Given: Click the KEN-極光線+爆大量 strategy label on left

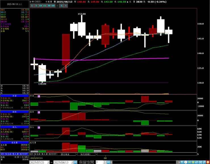Looking at the screenshot, I should pos(14,154).
